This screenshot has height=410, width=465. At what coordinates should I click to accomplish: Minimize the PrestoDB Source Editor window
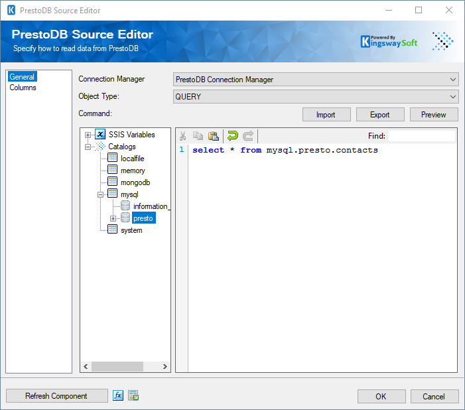coord(389,10)
